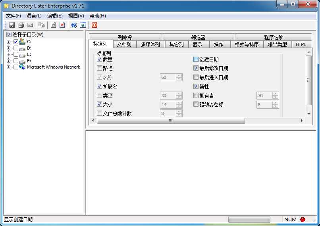Image resolution: width=320 pixels, height=226 pixels.
Task: Switch to the 多媒体列 tab
Action: pos(150,44)
